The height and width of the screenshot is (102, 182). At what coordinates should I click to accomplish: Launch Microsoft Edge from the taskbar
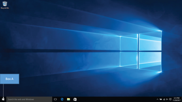pos(62,99)
